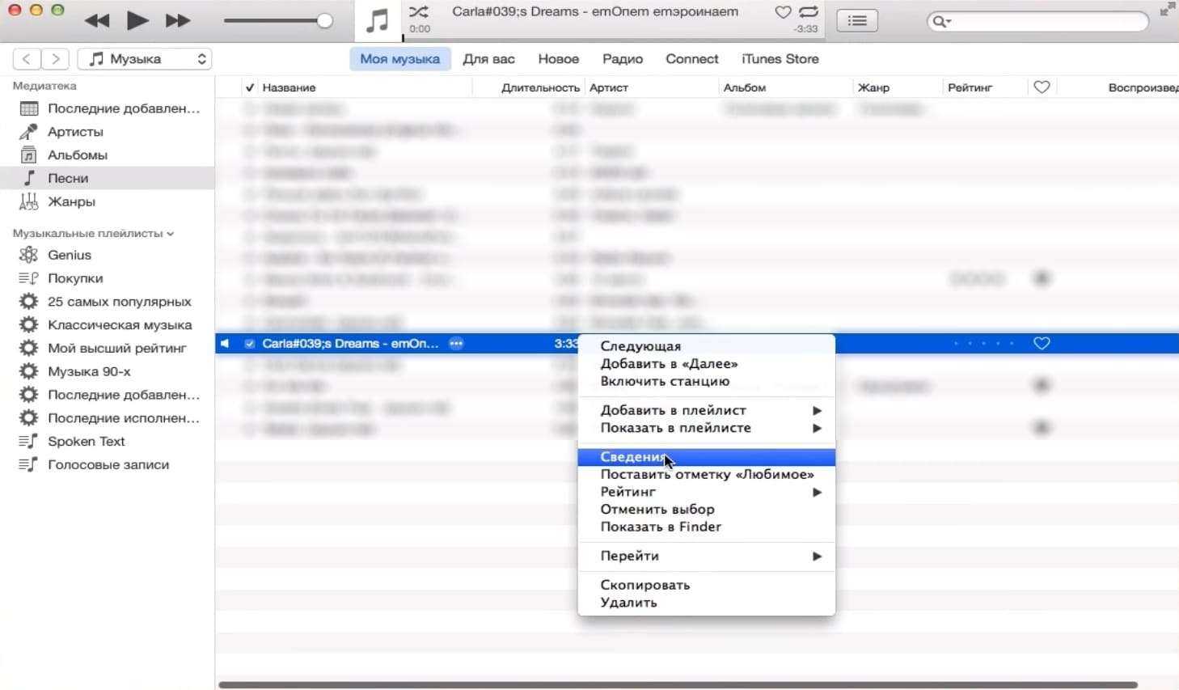Image resolution: width=1179 pixels, height=690 pixels.
Task: Expand the Перейти submenu
Action: pos(706,556)
